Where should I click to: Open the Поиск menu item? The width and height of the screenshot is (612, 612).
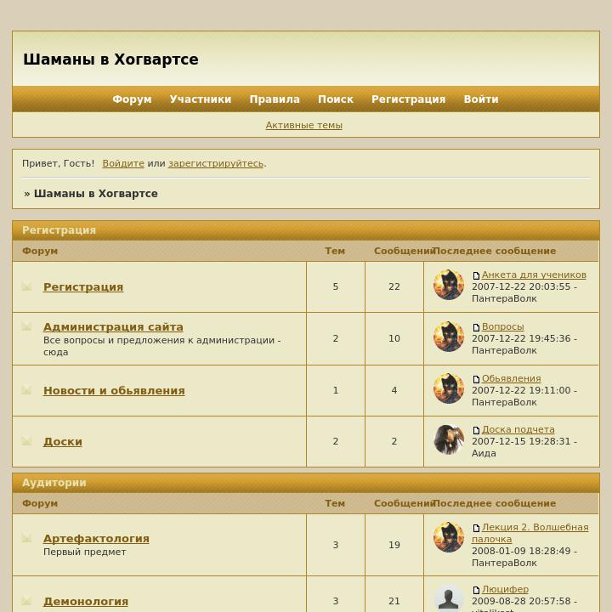pyautogui.click(x=336, y=99)
